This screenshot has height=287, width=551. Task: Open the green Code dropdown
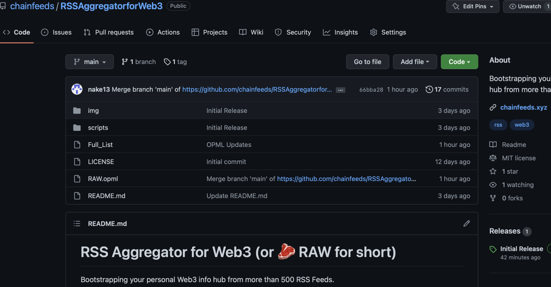(x=459, y=62)
